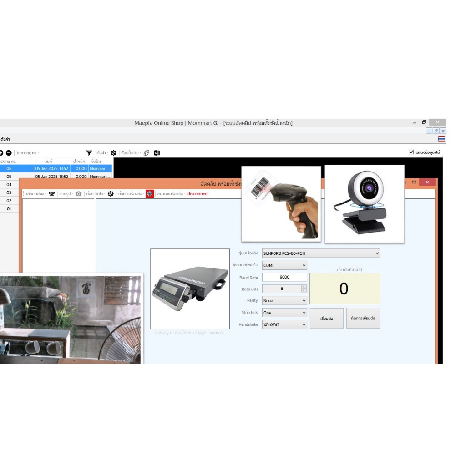Click the Baud Rate 9600 input field
This screenshot has width=466, height=466.
[284, 277]
